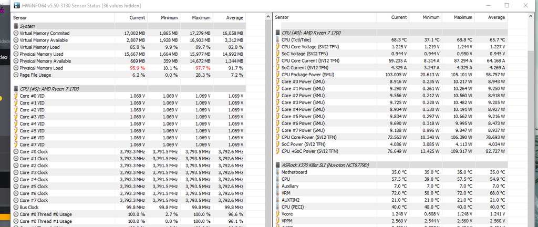Click the lightning icon beside Core #0 VID

coord(16,96)
